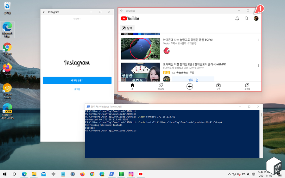Image resolution: width=285 pixels, height=178 pixels.
Task: Open the green Android subsystem taskbar icon
Action: click(121, 174)
